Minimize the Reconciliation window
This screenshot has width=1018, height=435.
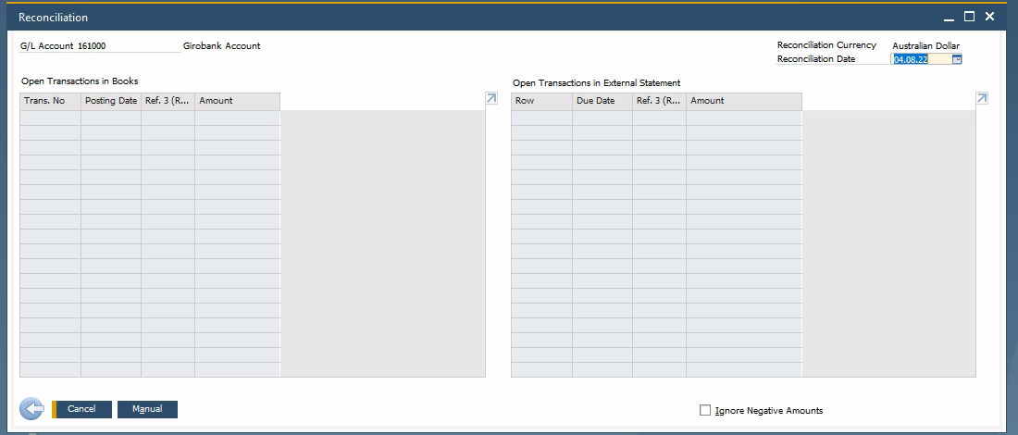949,17
